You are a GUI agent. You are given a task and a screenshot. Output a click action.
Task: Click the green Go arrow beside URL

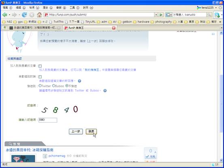[x=161, y=15]
